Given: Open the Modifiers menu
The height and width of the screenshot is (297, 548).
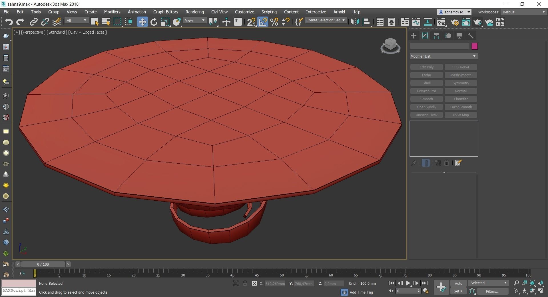Looking at the screenshot, I should click(x=112, y=12).
